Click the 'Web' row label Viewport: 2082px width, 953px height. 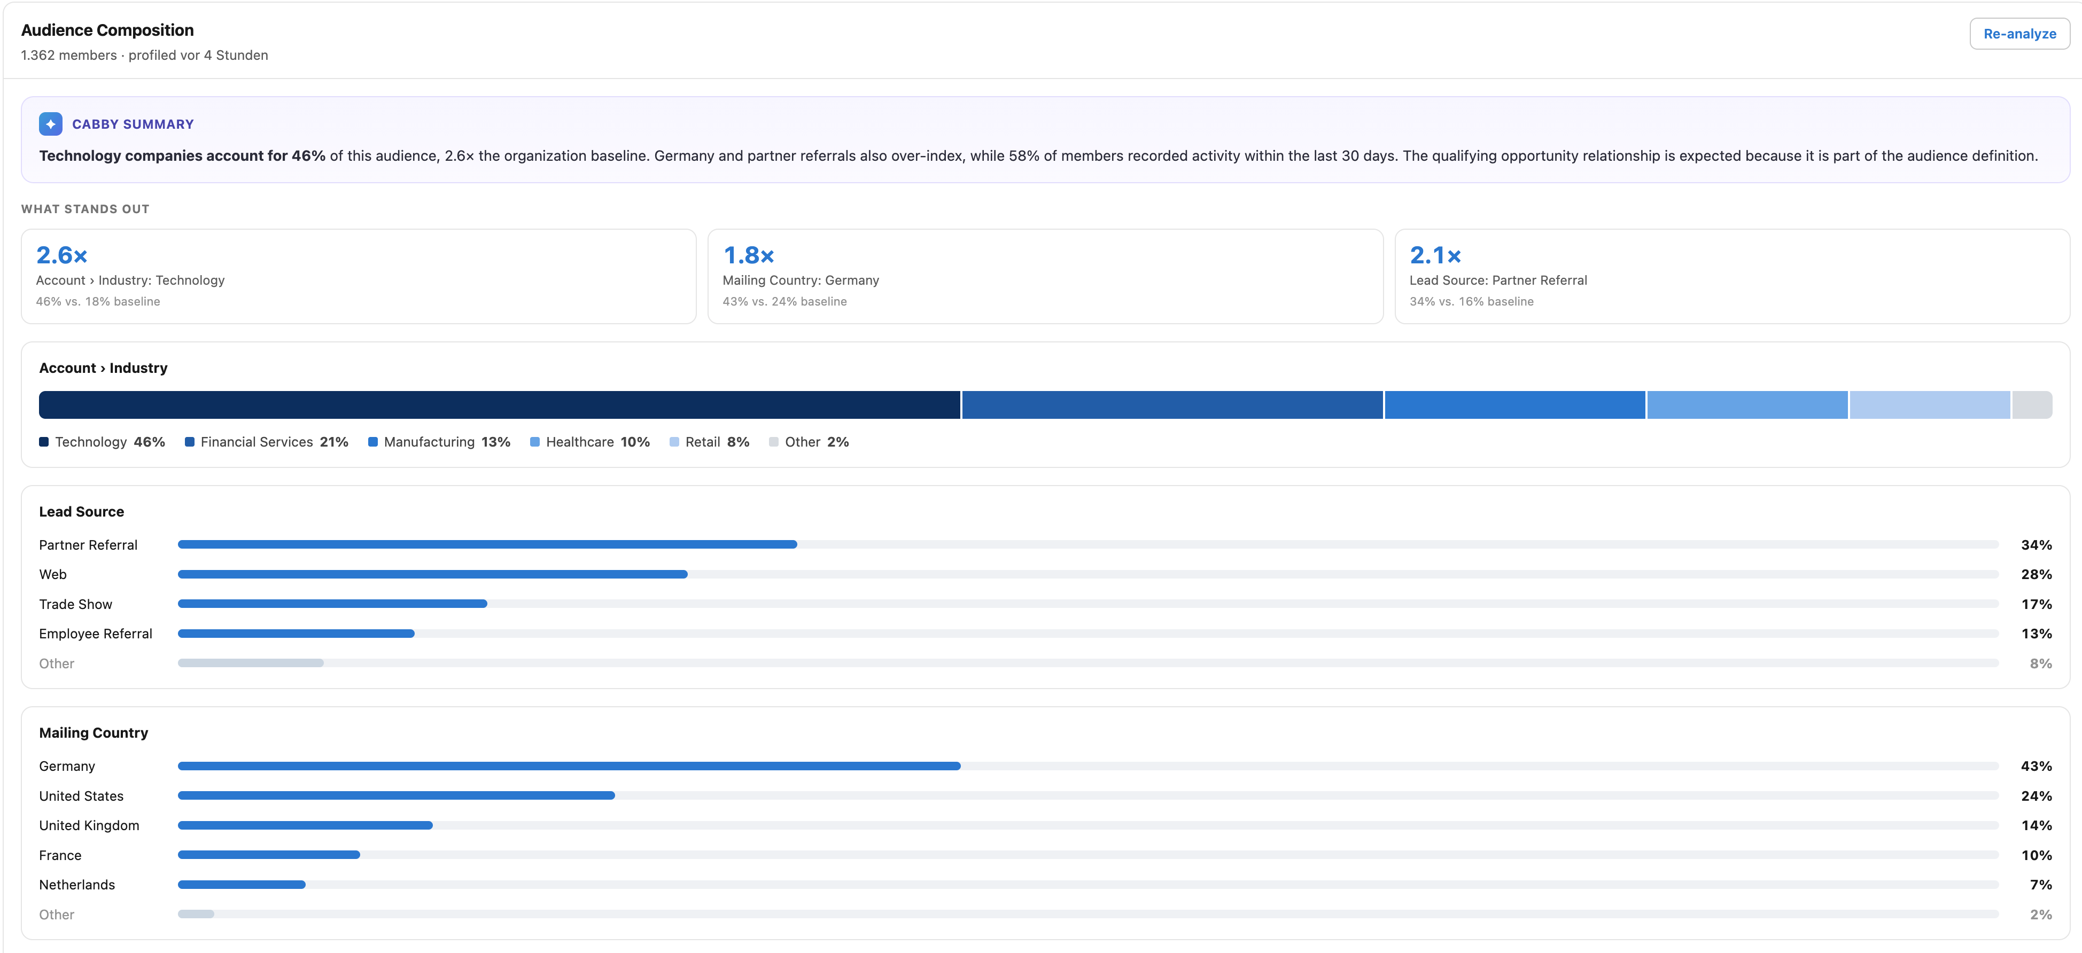point(52,574)
